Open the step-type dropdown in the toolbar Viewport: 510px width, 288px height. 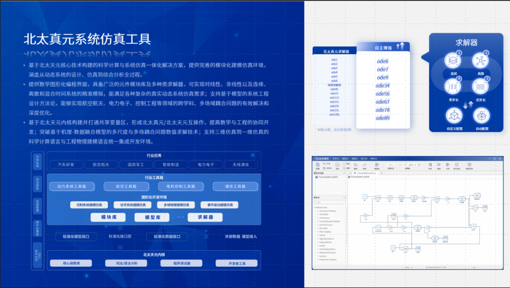tap(402, 165)
